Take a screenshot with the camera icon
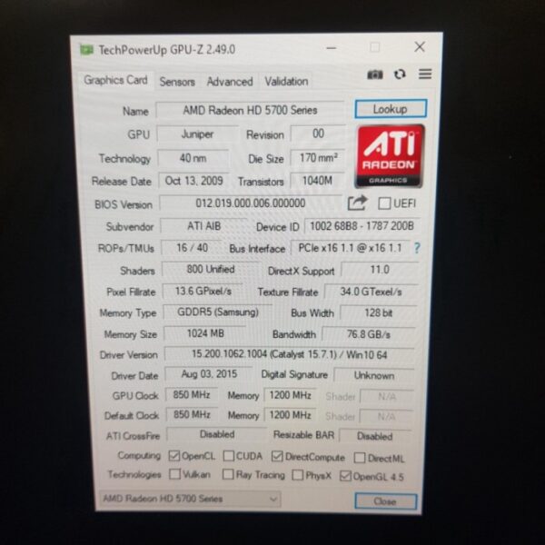 coord(374,74)
